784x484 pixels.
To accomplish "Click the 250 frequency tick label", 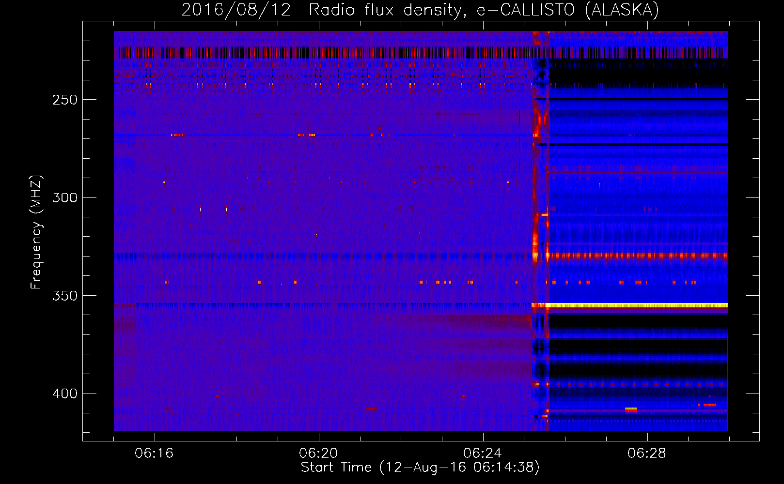I will 65,100.
